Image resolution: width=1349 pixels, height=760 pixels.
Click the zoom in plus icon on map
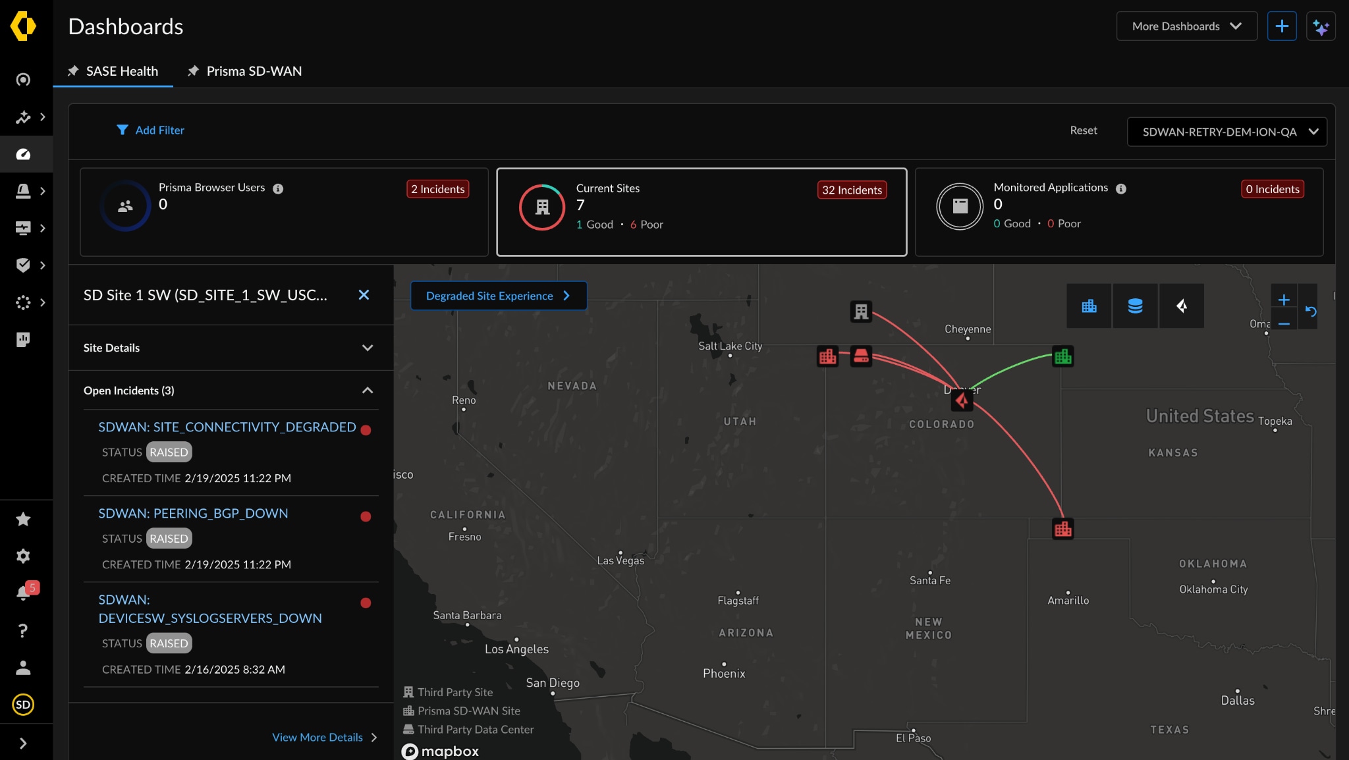tap(1284, 300)
